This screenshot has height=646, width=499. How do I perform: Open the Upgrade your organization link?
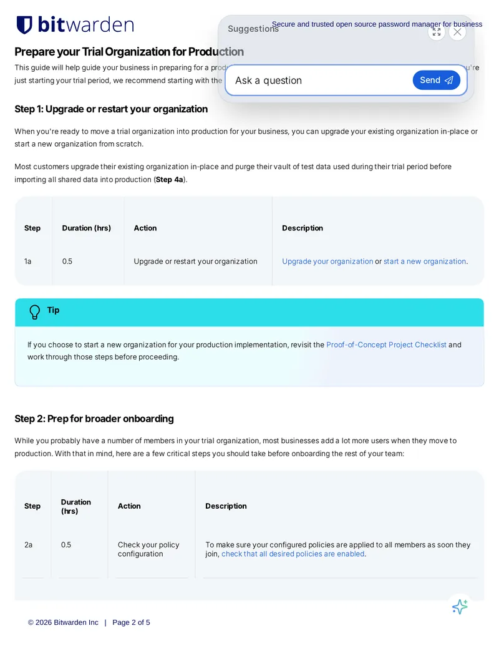pyautogui.click(x=327, y=261)
